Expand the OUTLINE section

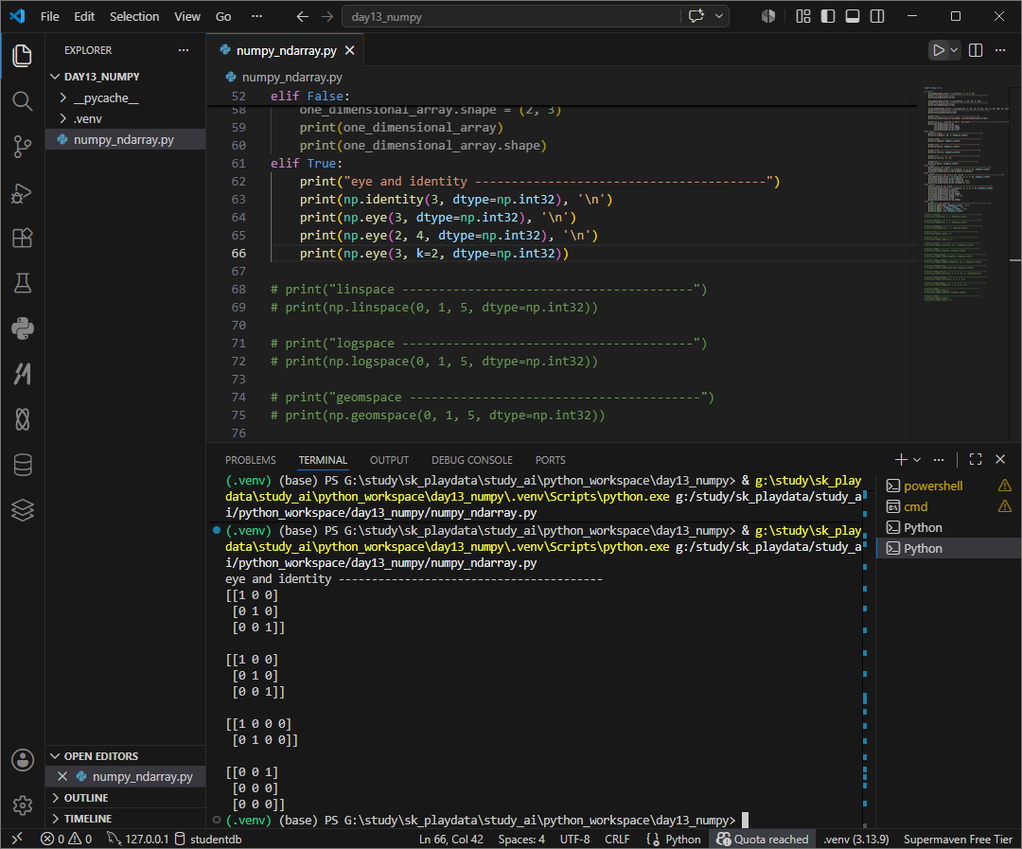pos(125,798)
